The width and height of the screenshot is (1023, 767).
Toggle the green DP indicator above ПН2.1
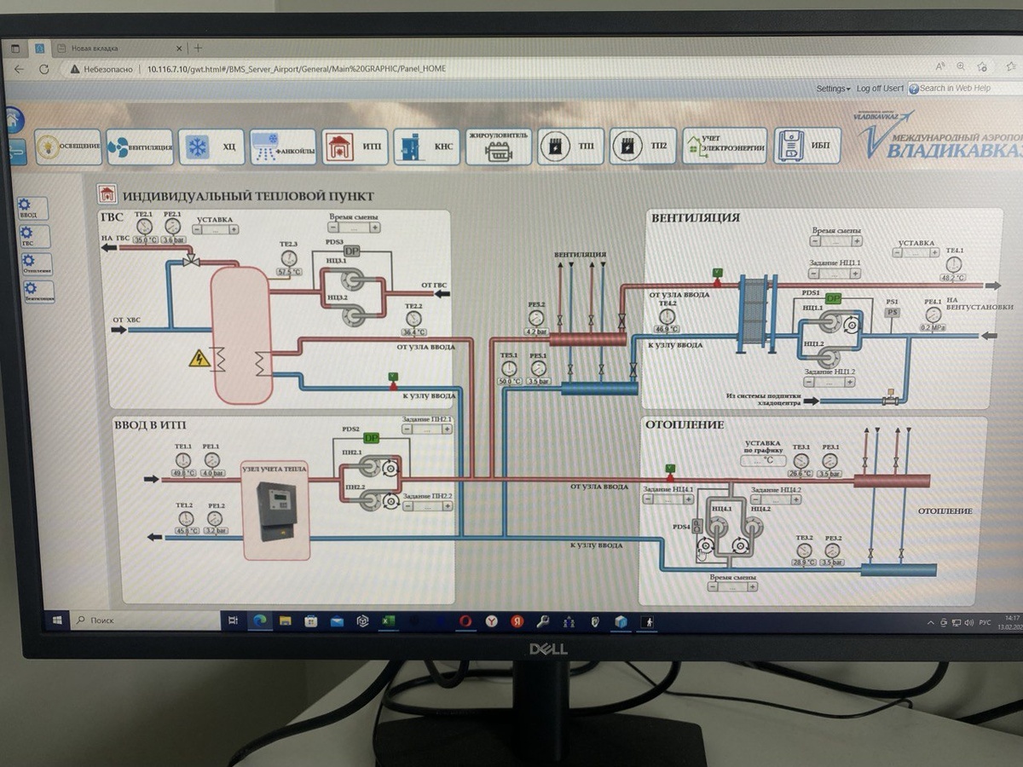[x=371, y=438]
